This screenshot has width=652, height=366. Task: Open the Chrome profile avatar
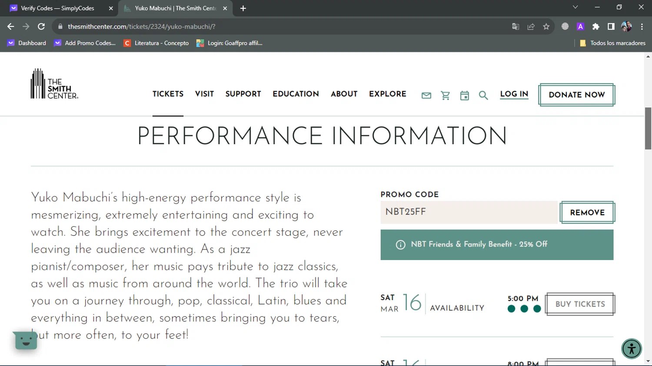[x=626, y=26]
